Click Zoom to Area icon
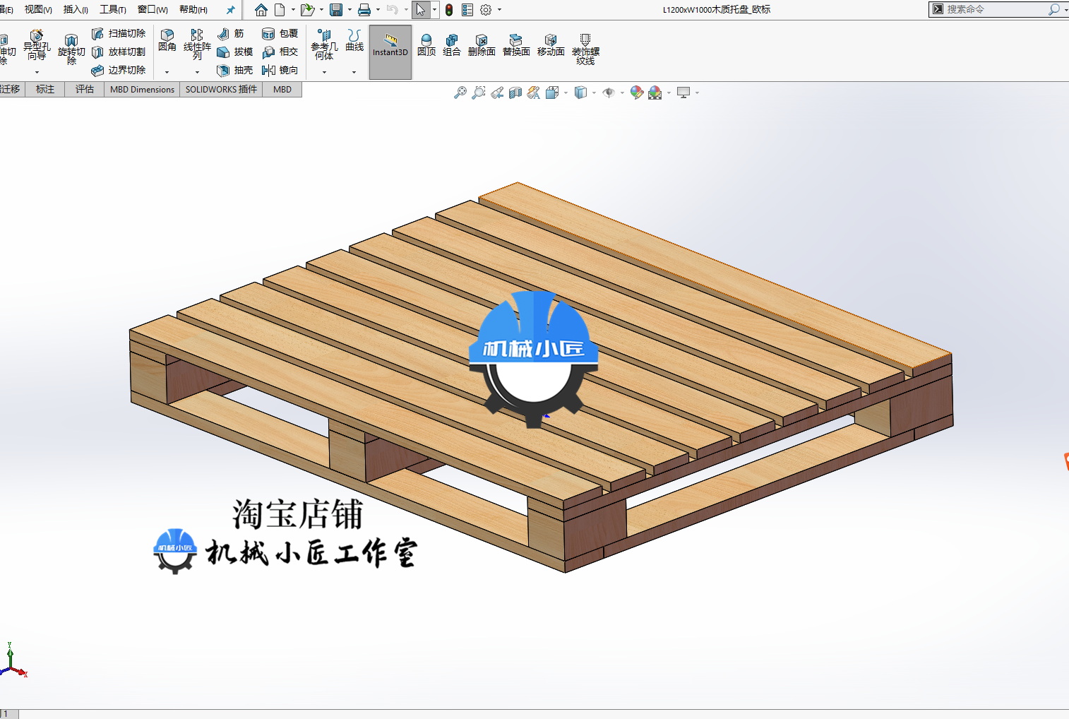This screenshot has height=719, width=1069. 479,93
